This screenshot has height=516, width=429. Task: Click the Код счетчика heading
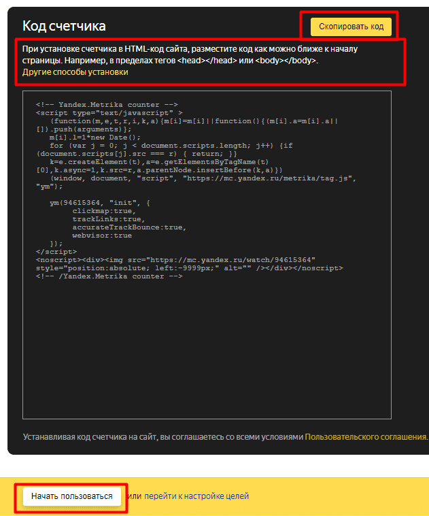pos(65,27)
